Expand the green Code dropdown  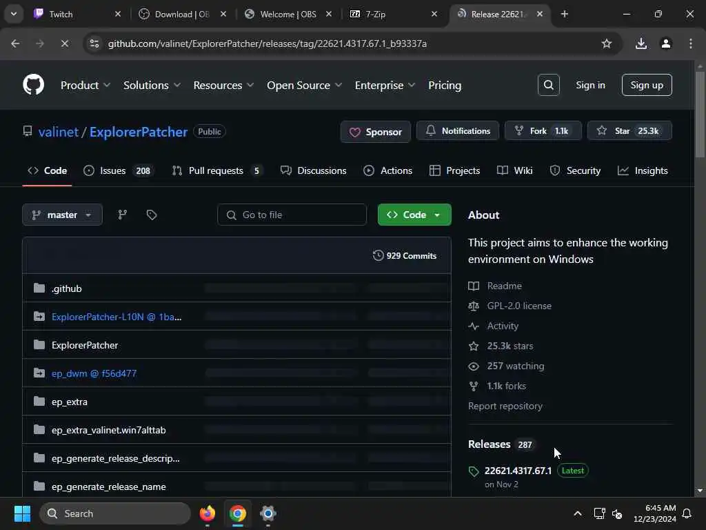[x=414, y=215]
